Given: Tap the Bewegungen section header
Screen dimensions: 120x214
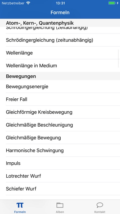Looking at the screenshot, I should (x=60, y=76).
